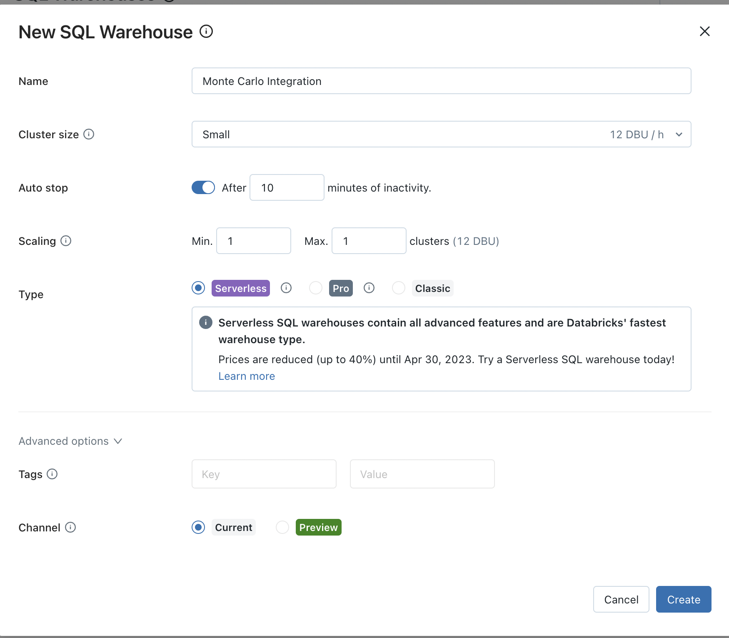
Task: Click the Serverless purple badge label
Action: [241, 288]
